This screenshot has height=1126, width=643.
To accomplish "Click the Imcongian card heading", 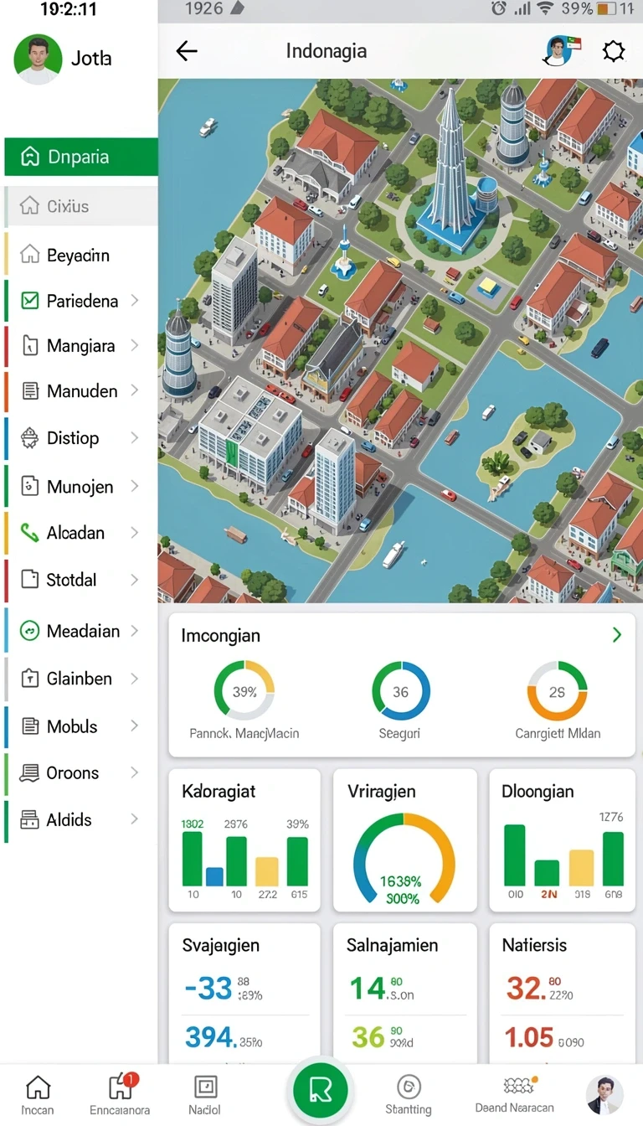I will (x=221, y=636).
